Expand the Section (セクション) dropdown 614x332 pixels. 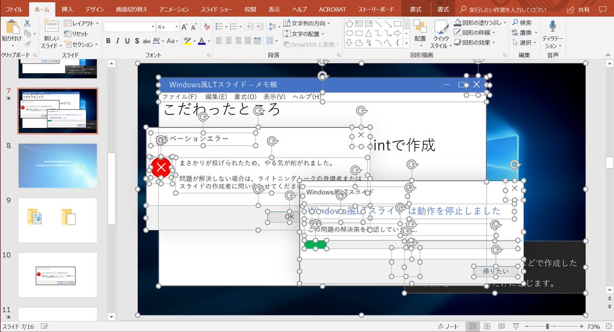point(81,45)
